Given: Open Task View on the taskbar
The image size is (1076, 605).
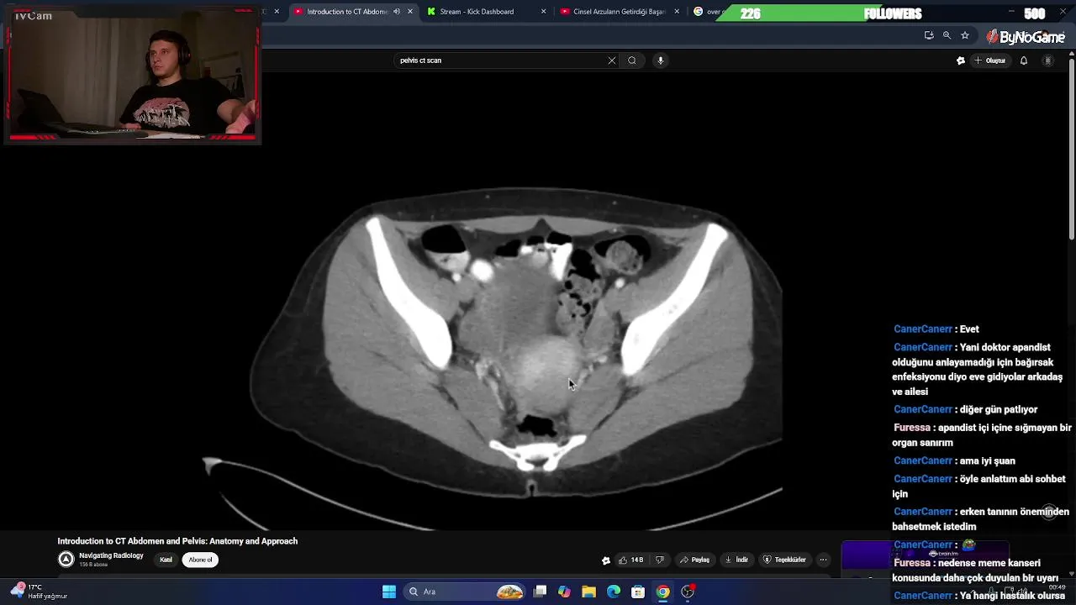Looking at the screenshot, I should (541, 592).
